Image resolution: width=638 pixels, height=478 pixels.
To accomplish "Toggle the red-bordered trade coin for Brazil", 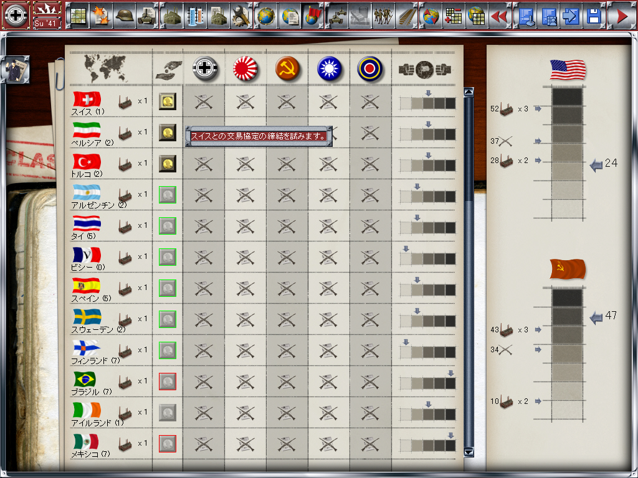I will 166,381.
